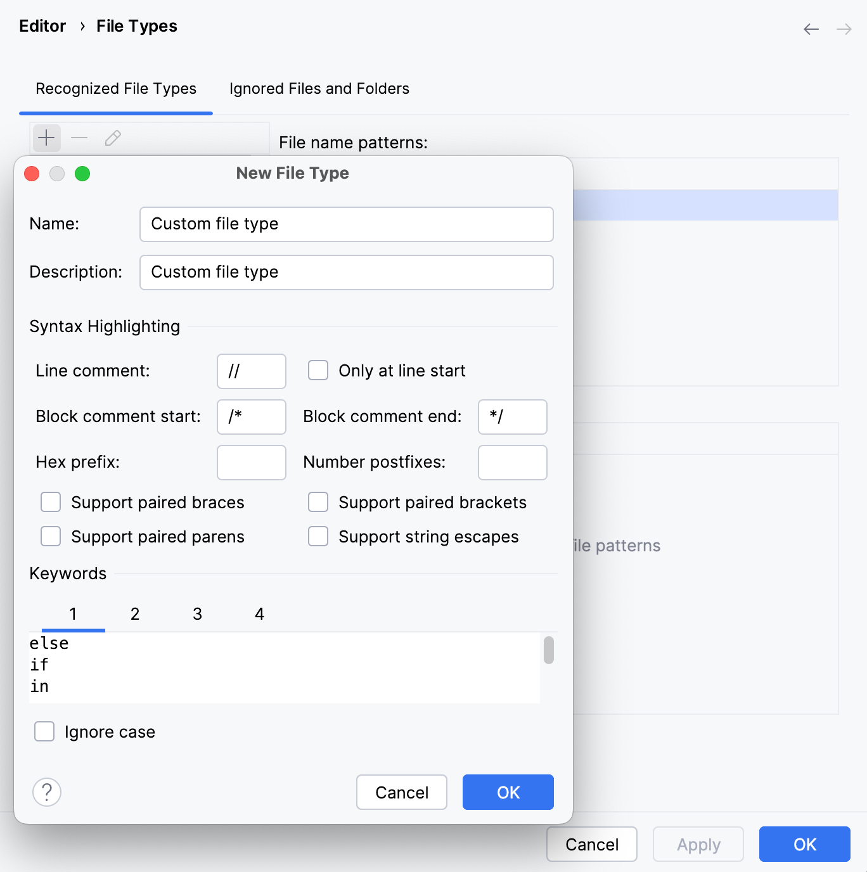
Task: Toggle Ignore case for keywords
Action: tap(44, 731)
